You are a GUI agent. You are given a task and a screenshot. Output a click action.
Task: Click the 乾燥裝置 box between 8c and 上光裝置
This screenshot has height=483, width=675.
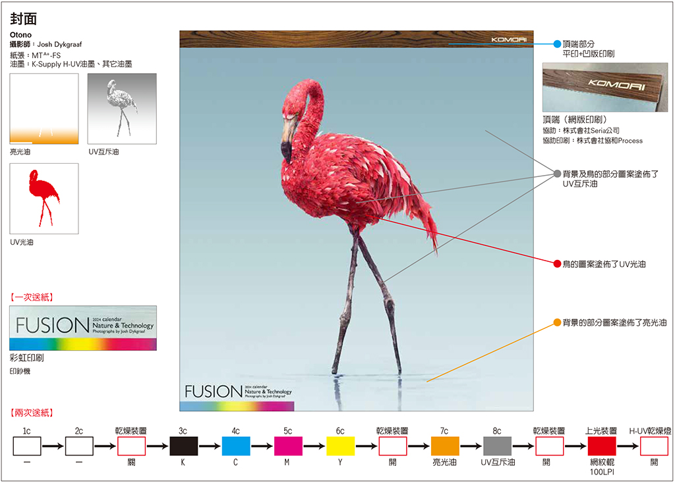click(549, 447)
